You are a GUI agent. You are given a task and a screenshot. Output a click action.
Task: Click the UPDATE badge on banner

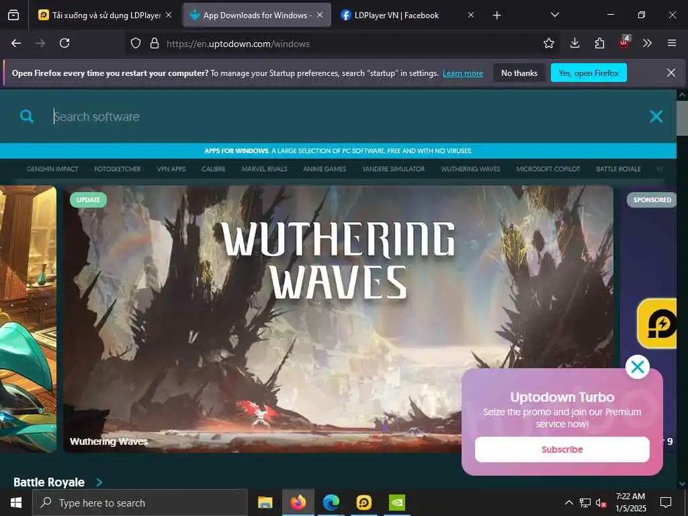88,200
